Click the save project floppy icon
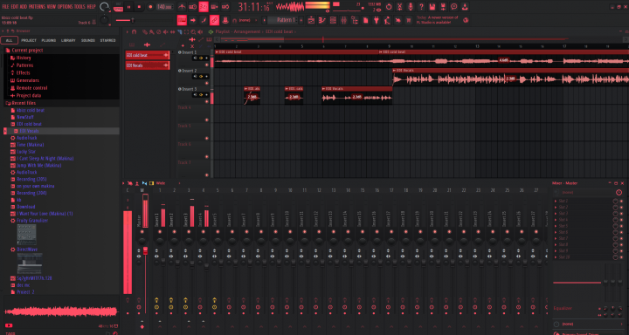629x335 pixels. click(x=432, y=7)
